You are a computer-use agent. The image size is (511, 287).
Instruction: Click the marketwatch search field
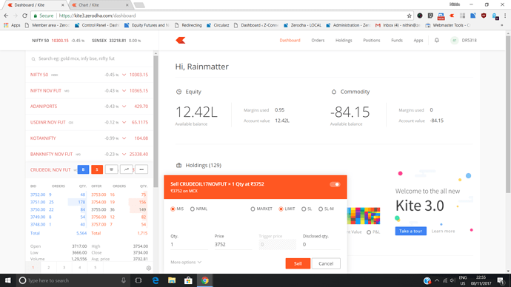tap(89, 58)
